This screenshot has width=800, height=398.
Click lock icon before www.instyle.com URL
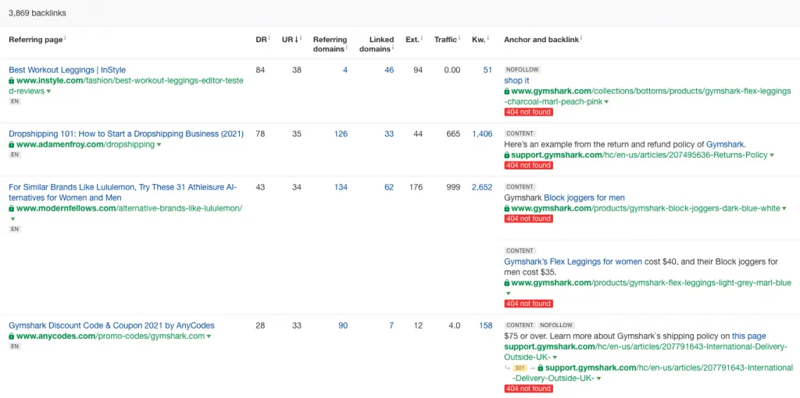[x=12, y=80]
